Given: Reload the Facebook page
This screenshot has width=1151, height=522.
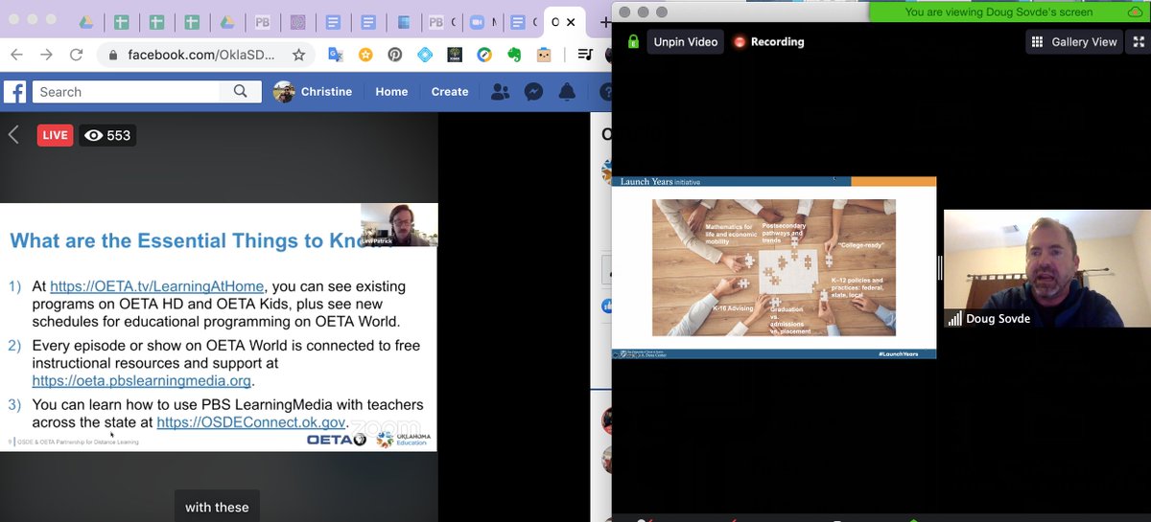Looking at the screenshot, I should click(x=77, y=56).
